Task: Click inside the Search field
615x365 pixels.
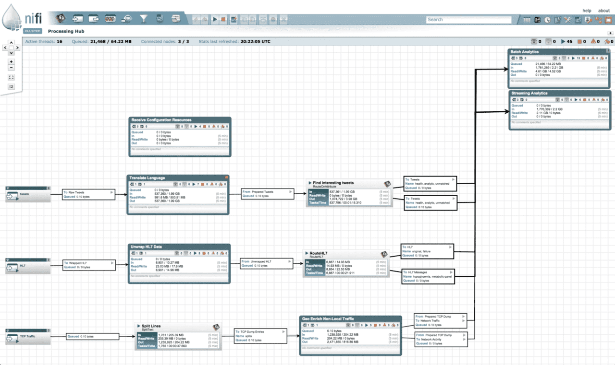Action: point(468,19)
